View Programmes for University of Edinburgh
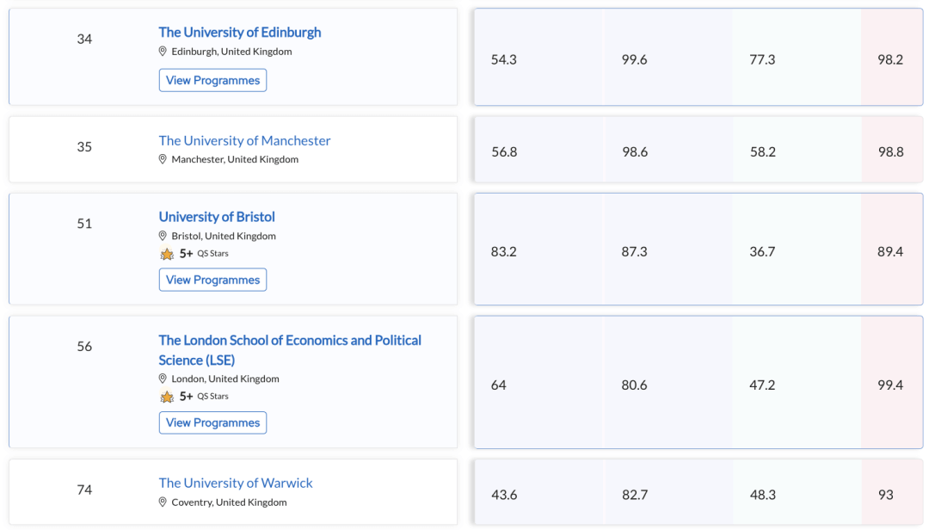 pyautogui.click(x=212, y=80)
